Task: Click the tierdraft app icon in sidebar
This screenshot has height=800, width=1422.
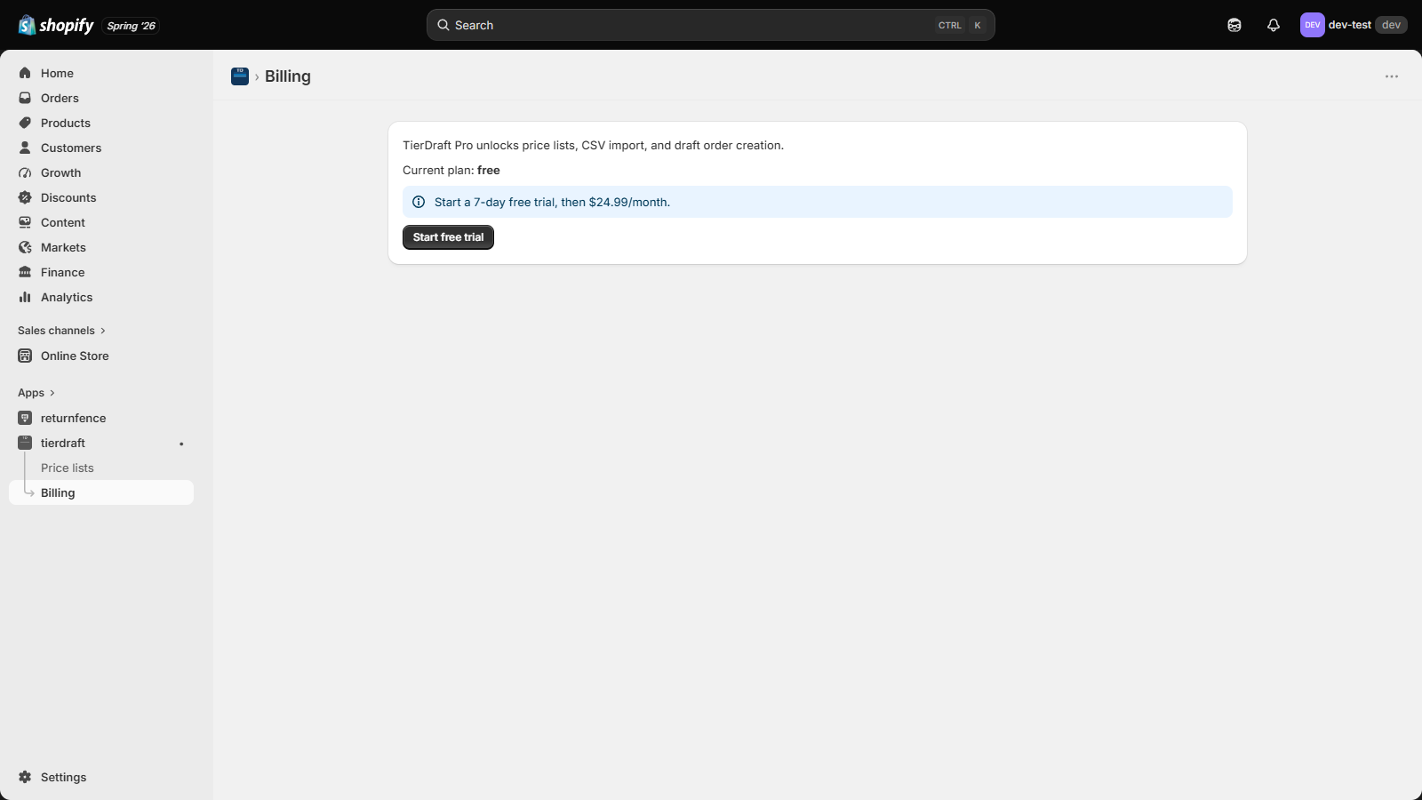Action: click(25, 443)
